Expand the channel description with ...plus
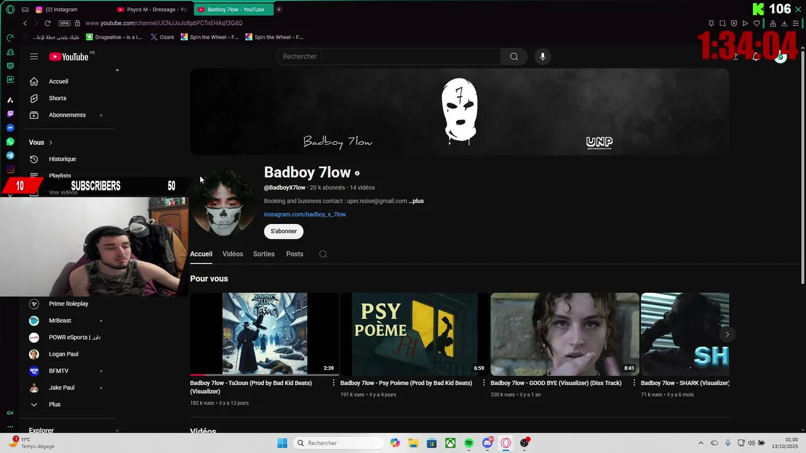The width and height of the screenshot is (806, 453). click(416, 201)
